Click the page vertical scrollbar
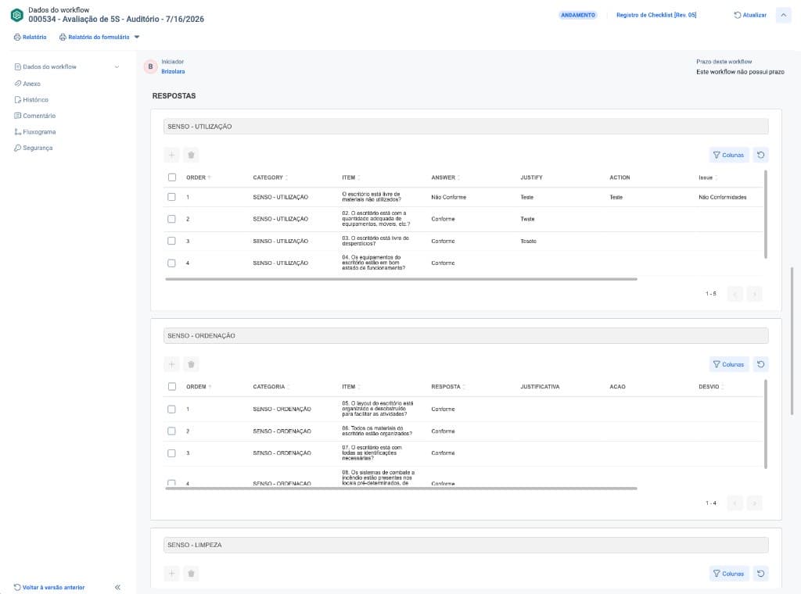 [792, 341]
